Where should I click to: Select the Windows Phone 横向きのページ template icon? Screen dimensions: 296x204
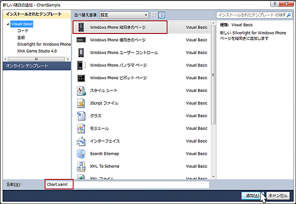pyautogui.click(x=81, y=40)
